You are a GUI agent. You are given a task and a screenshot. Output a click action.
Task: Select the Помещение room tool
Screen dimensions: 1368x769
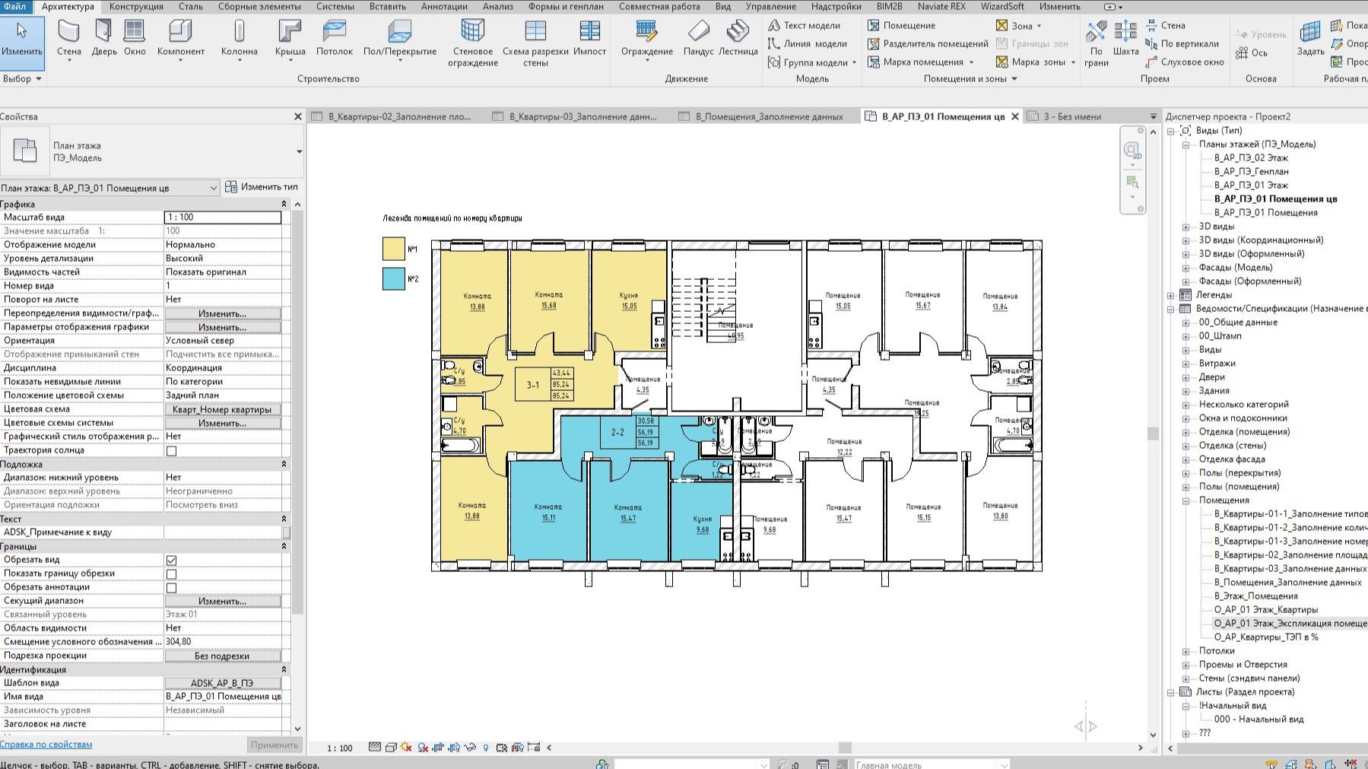coord(902,25)
